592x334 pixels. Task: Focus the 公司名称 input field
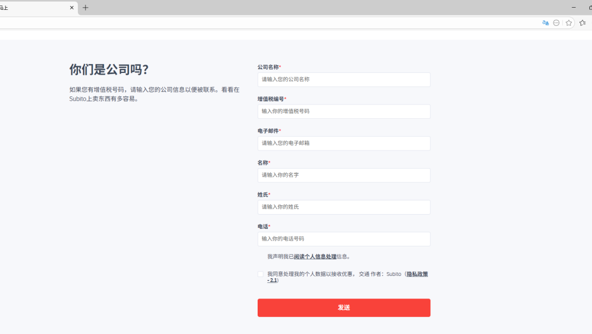(344, 79)
